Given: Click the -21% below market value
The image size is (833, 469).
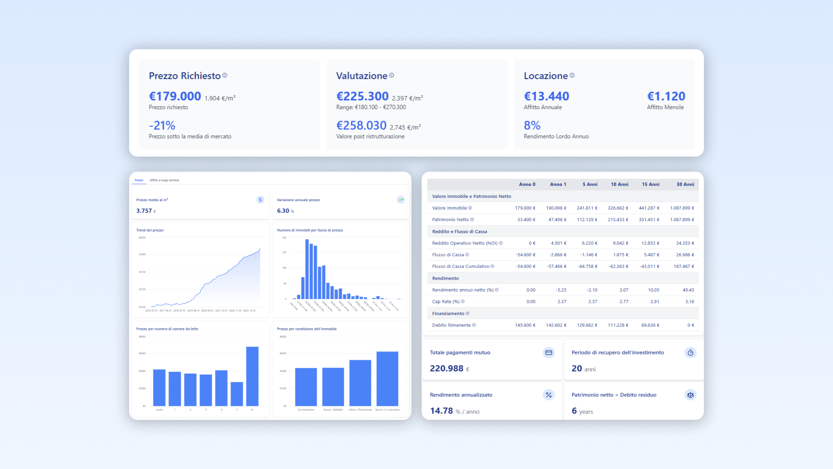Looking at the screenshot, I should coord(162,125).
